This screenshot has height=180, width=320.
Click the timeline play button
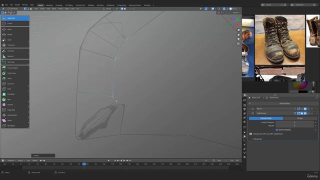point(124,160)
